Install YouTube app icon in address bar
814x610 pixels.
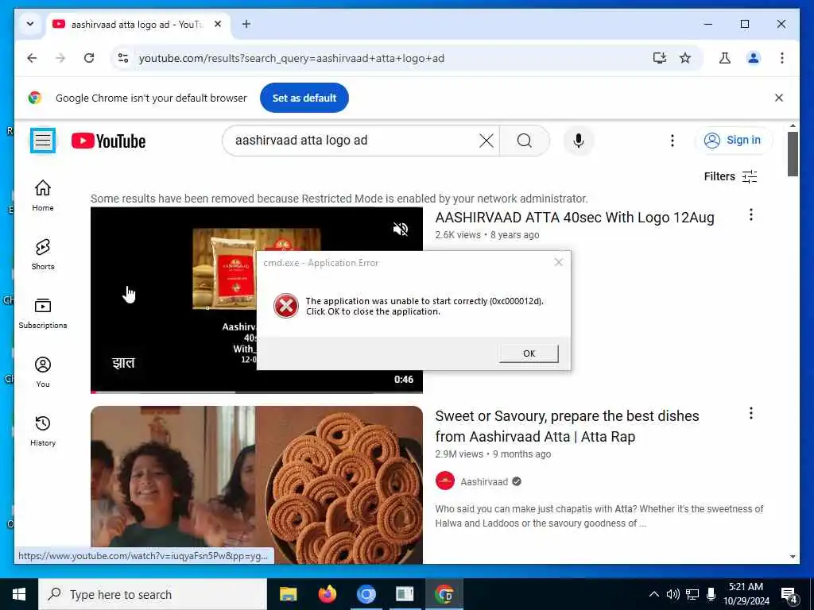click(659, 58)
